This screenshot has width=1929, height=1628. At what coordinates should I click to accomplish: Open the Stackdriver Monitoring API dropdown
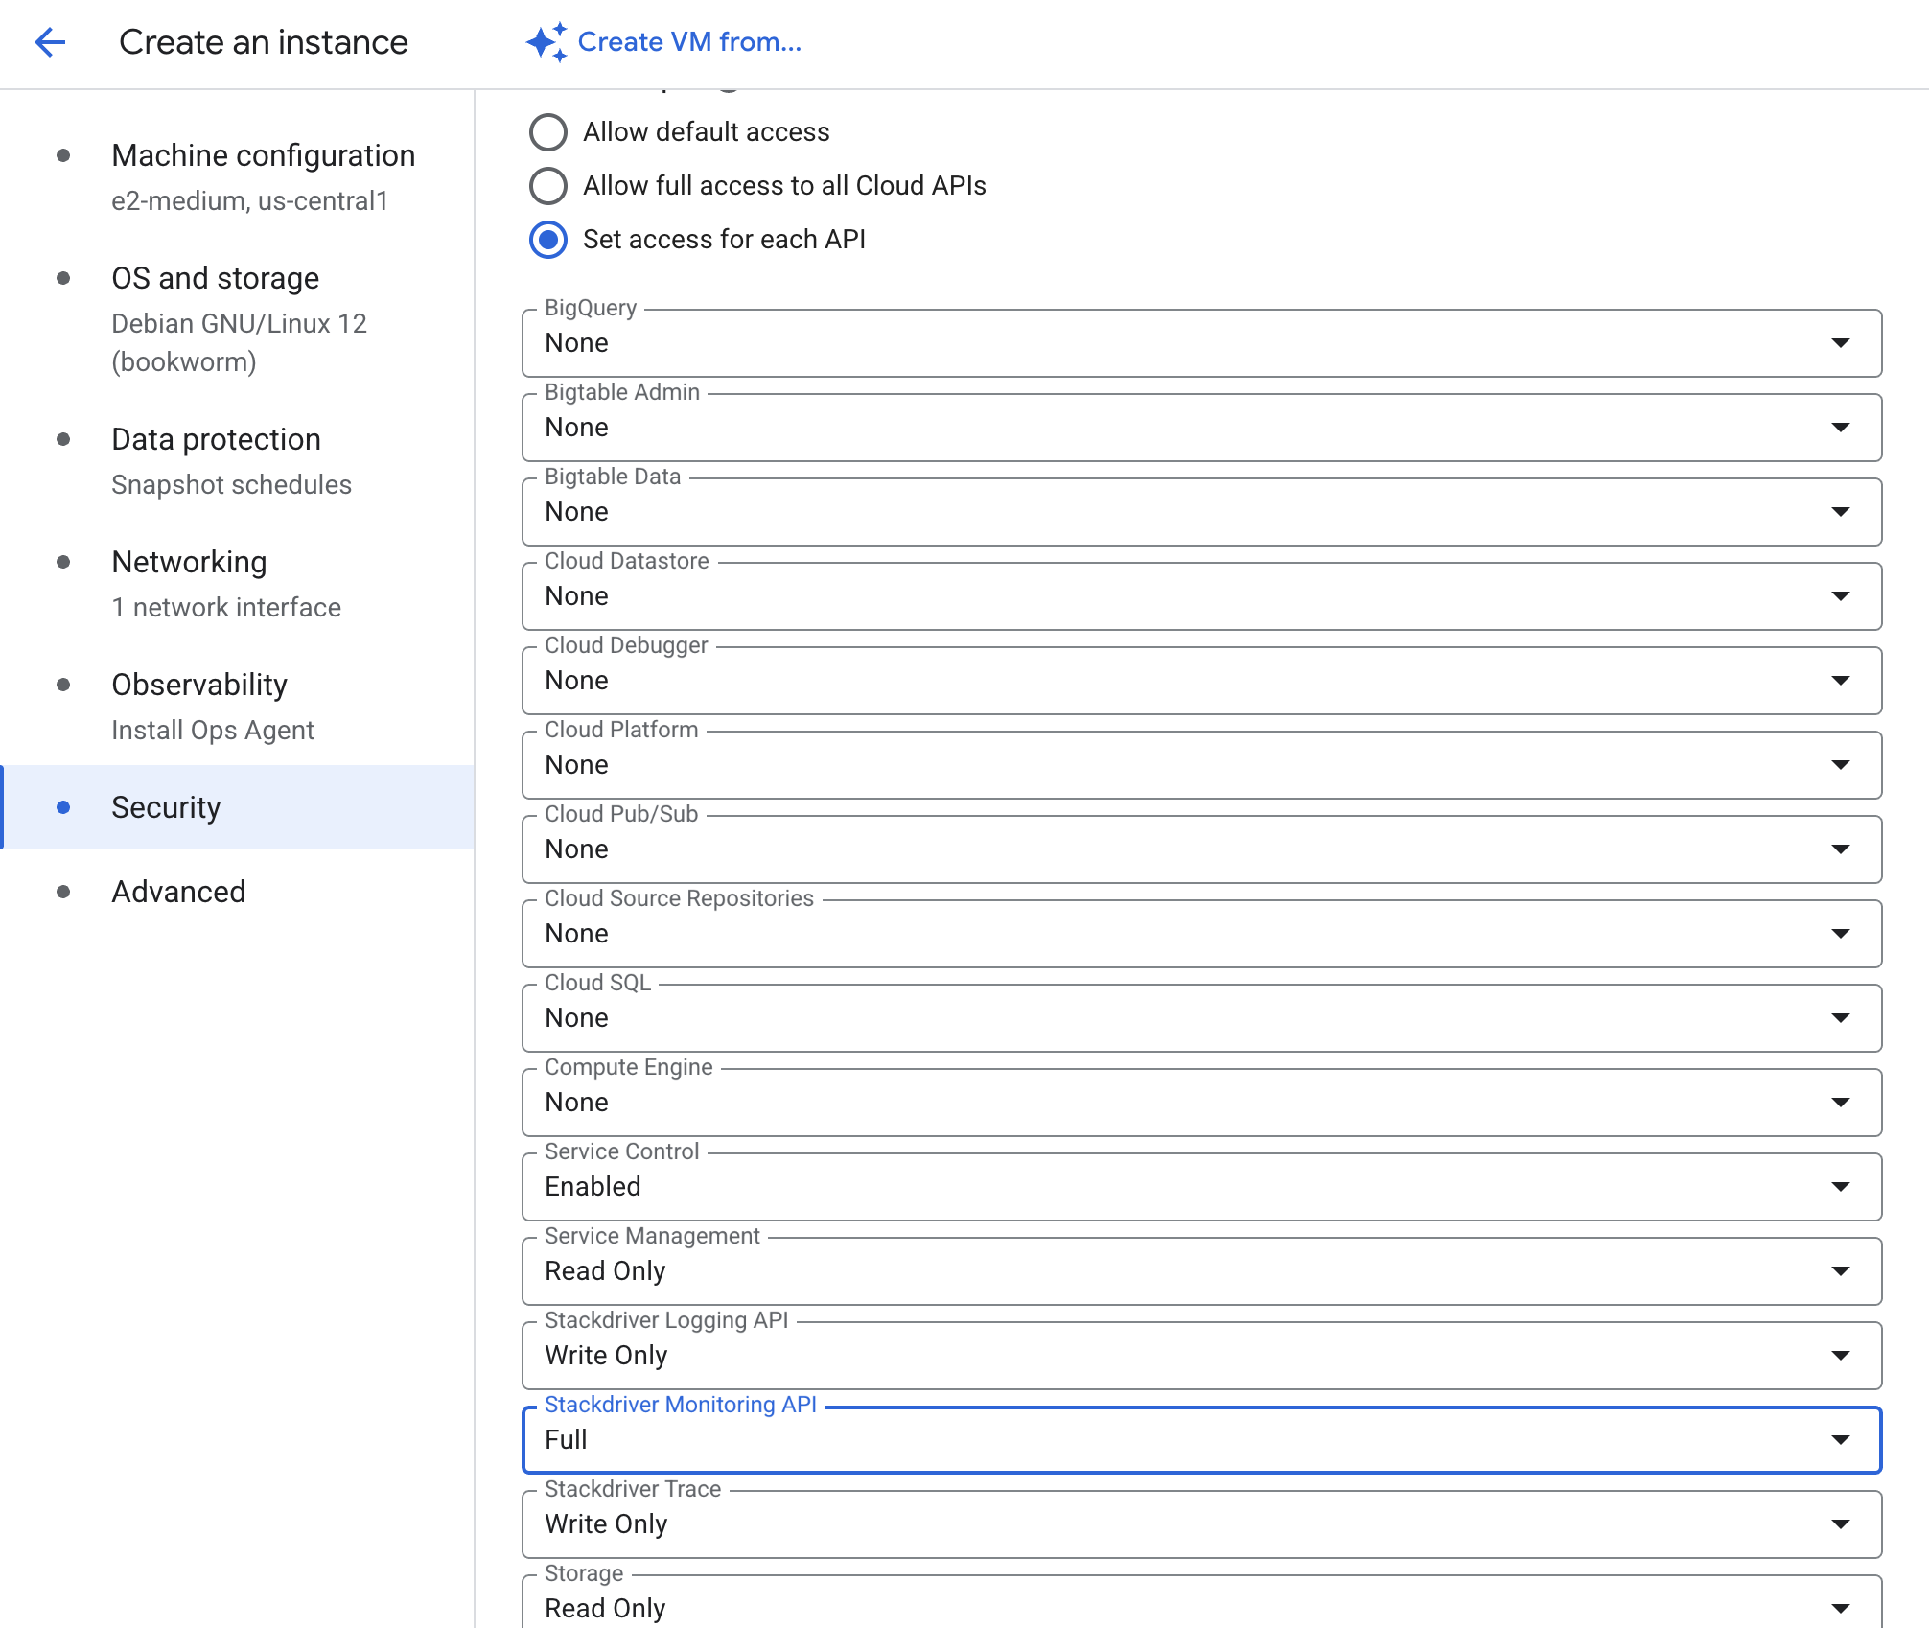tap(1201, 1440)
